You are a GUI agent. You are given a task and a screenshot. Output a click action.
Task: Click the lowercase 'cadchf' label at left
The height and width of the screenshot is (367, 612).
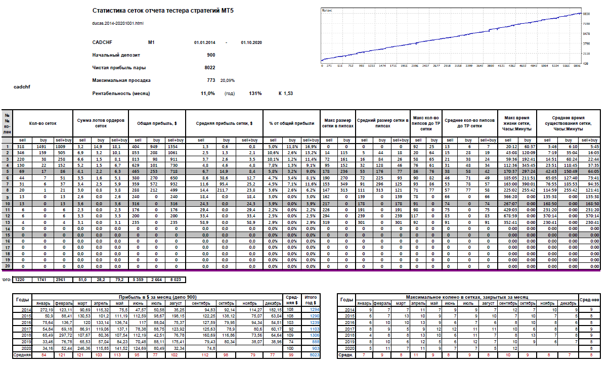click(x=22, y=87)
